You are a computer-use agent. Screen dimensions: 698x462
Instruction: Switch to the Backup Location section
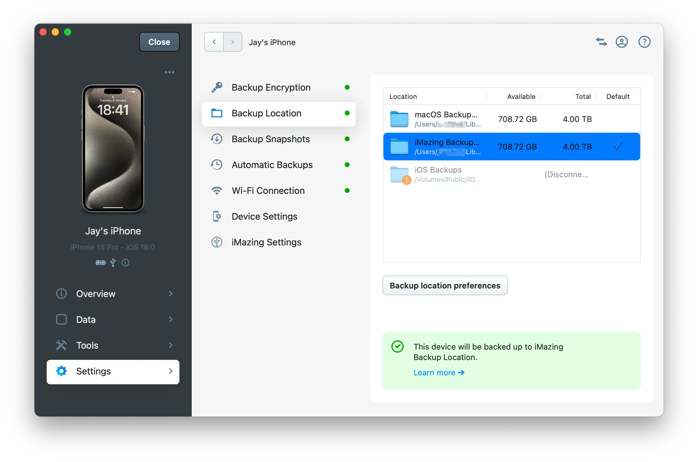tap(266, 113)
